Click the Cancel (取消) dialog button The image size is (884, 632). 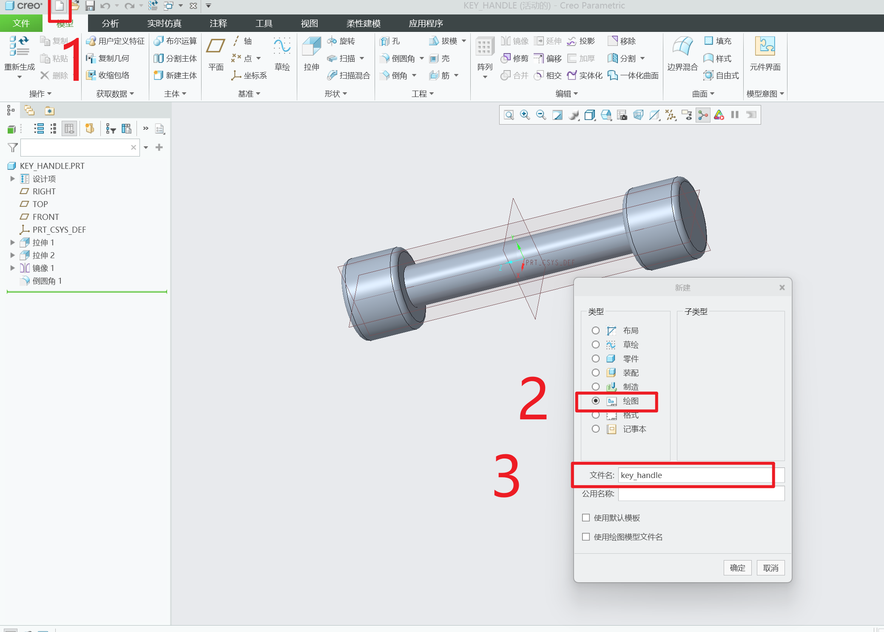(x=770, y=568)
